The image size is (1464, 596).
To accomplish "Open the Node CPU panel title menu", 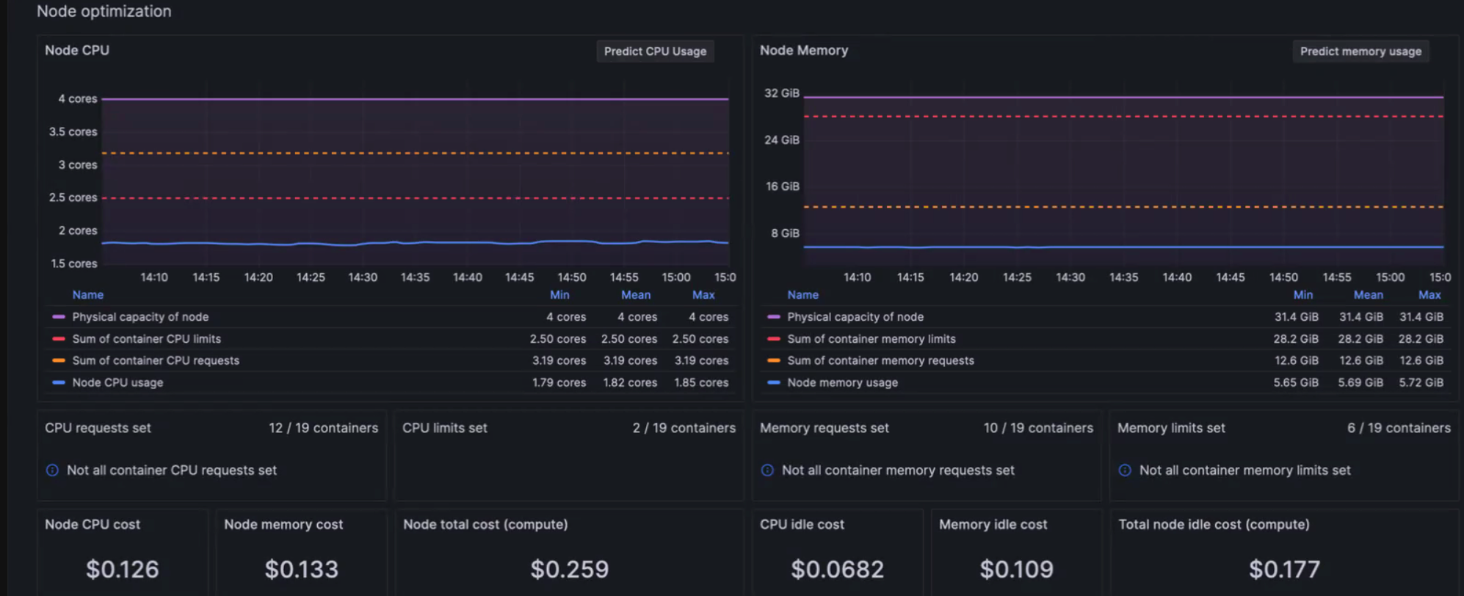I will click(77, 51).
